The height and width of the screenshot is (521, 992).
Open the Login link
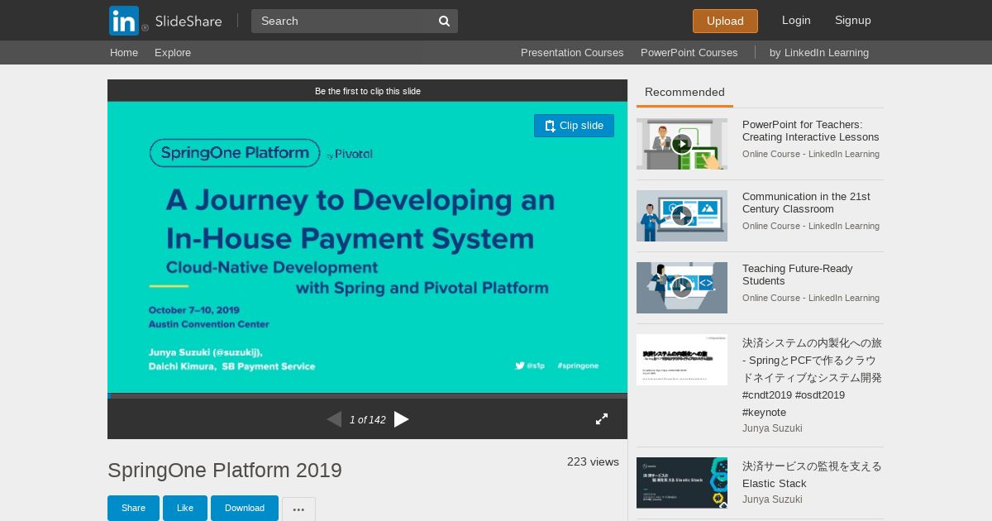point(796,20)
